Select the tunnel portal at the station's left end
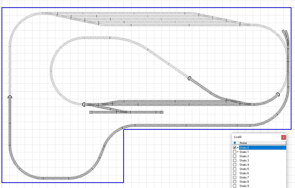The image size is (295, 188). (84, 104)
